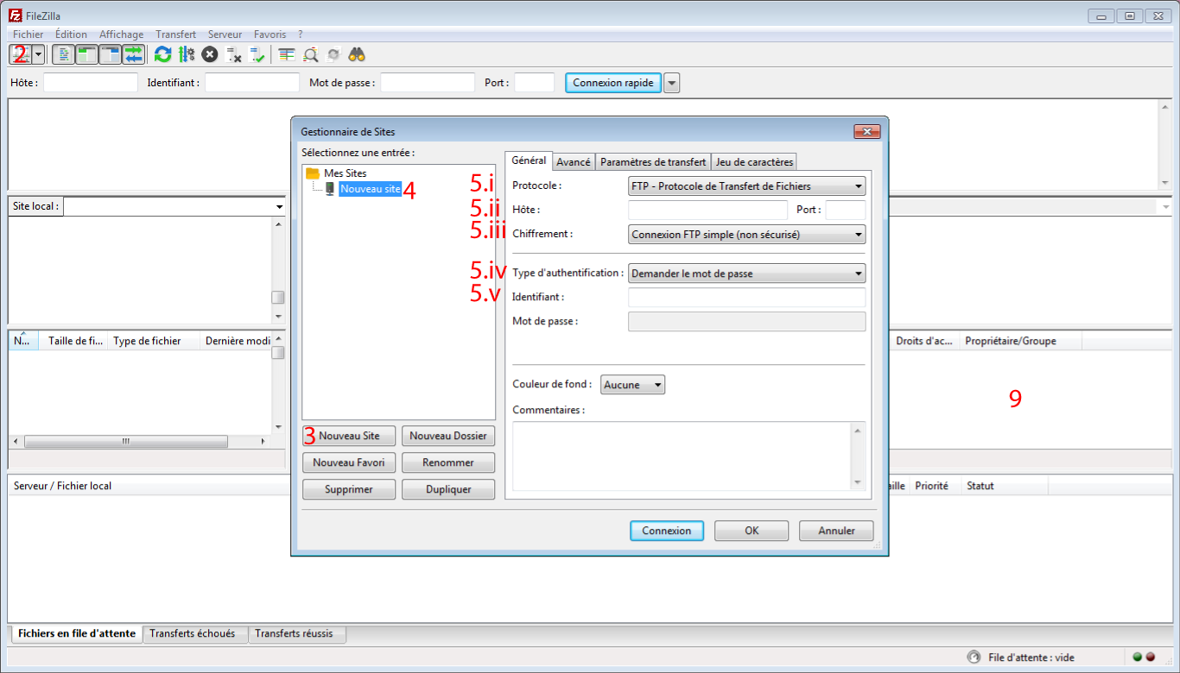Open the Édition menu
Image resolution: width=1180 pixels, height=673 pixels.
[x=71, y=35]
